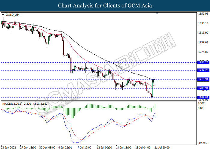Image resolution: width=210 pixels, height=150 pixels.
Task: Click the 1833.15 price axis value
Action: [203, 23]
